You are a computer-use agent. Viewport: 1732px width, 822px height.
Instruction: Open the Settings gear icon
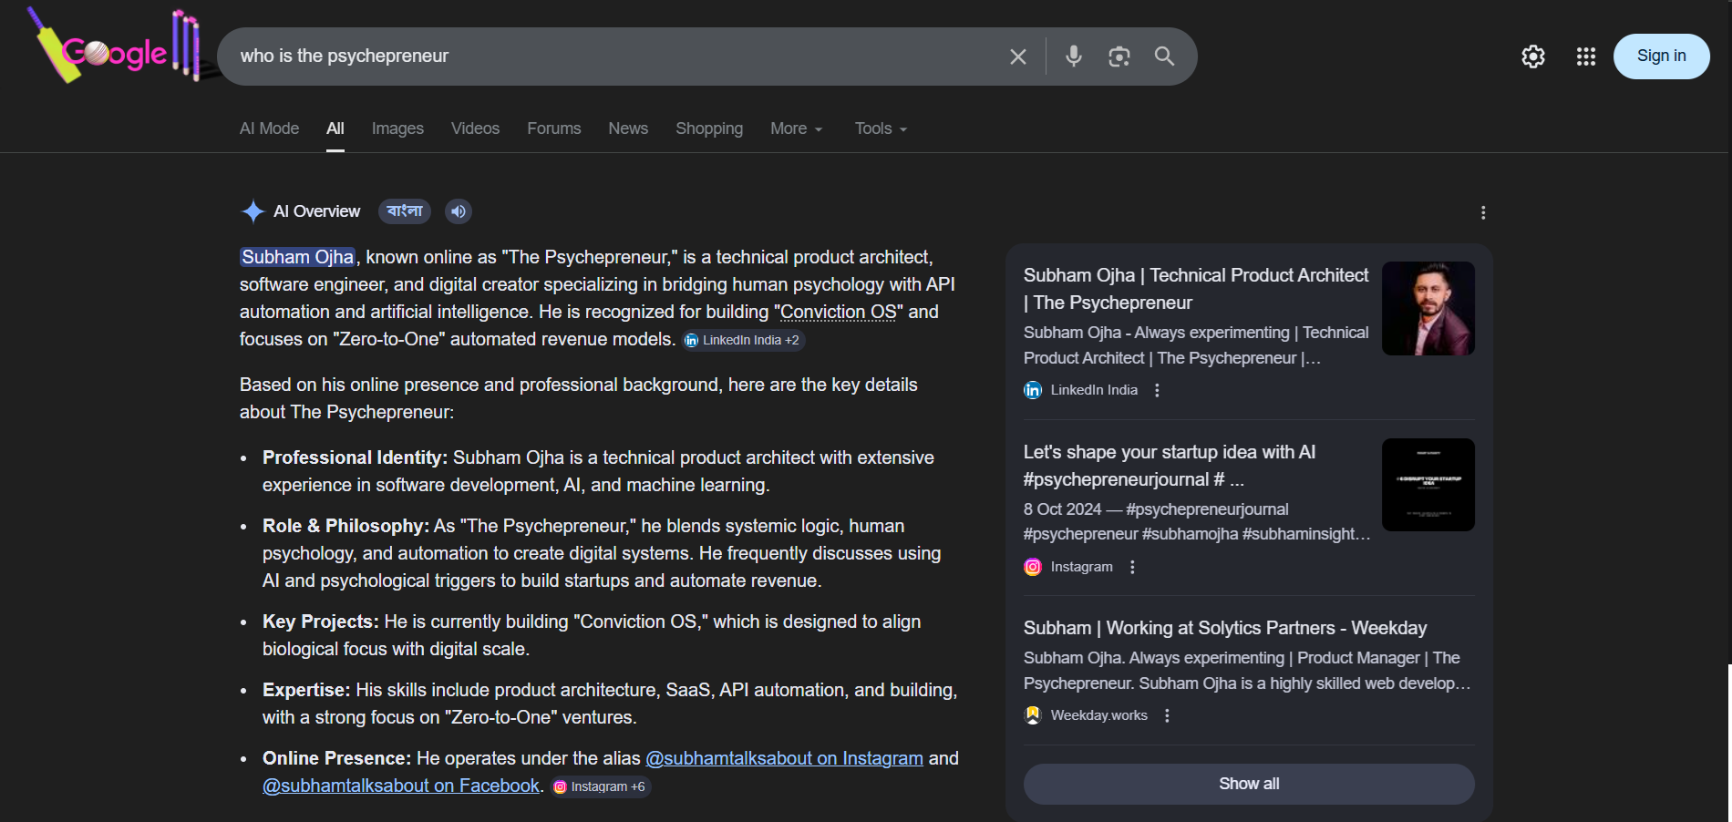[1533, 57]
